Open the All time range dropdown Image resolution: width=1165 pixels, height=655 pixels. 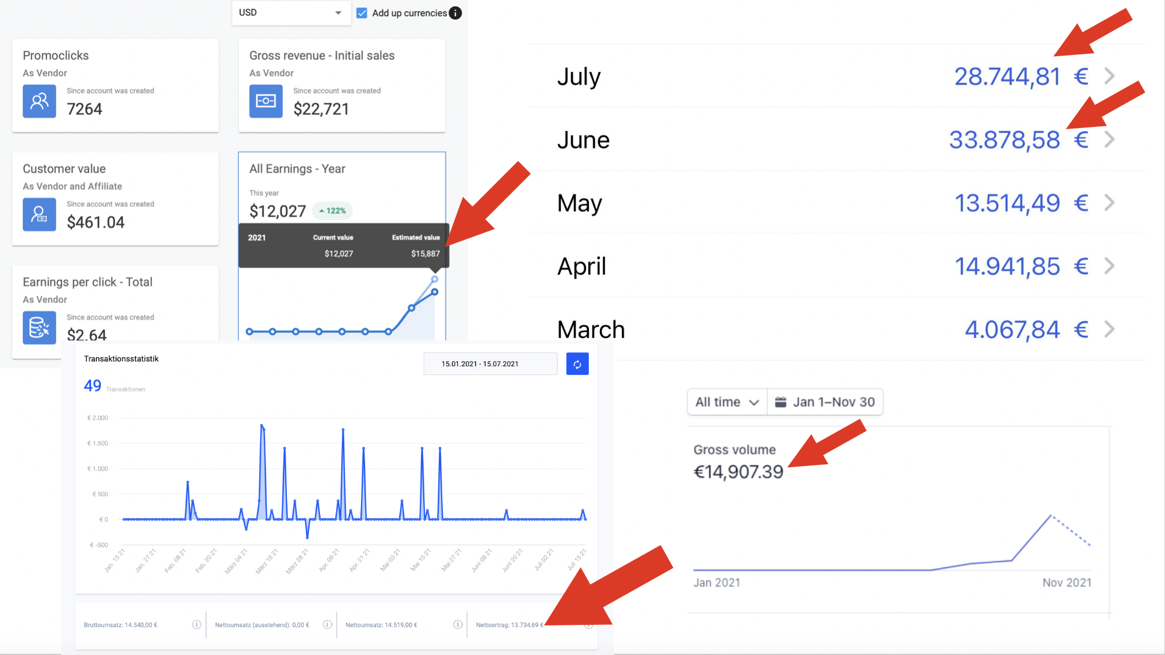(727, 402)
